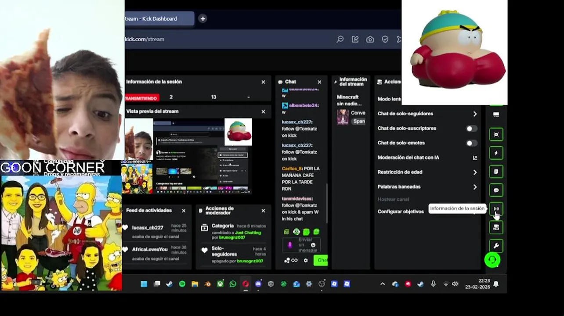Open Xbox app from taskbar
The image size is (564, 316).
pos(220,284)
